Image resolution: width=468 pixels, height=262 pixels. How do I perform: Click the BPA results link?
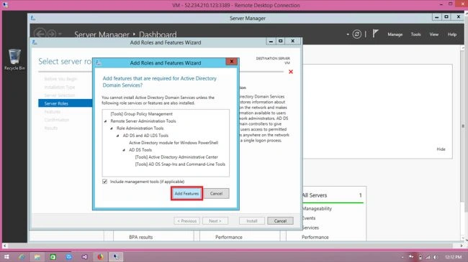point(141,238)
